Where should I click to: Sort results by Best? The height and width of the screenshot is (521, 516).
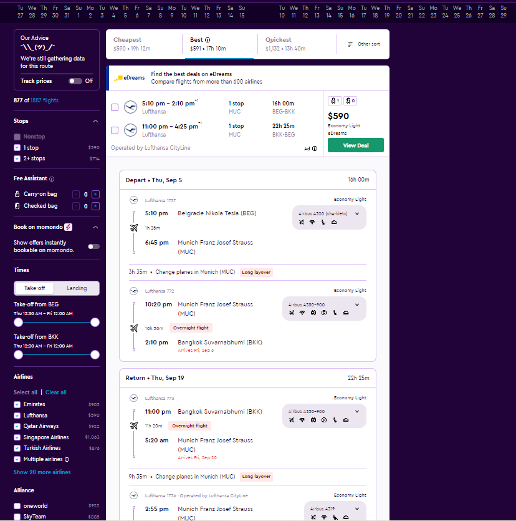[219, 44]
